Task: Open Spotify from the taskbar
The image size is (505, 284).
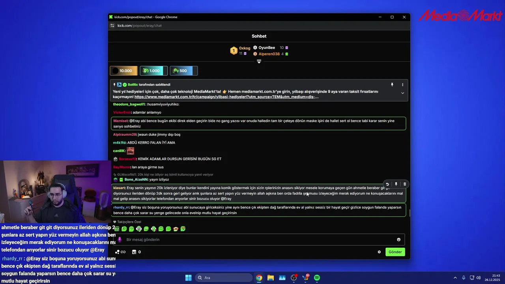Action: tap(317, 278)
